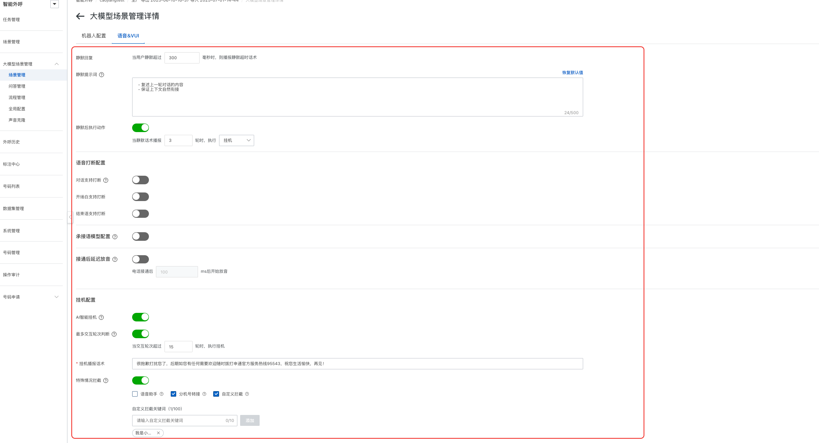Click help icon beside 承接语模型配置
The height and width of the screenshot is (443, 819).
click(115, 237)
